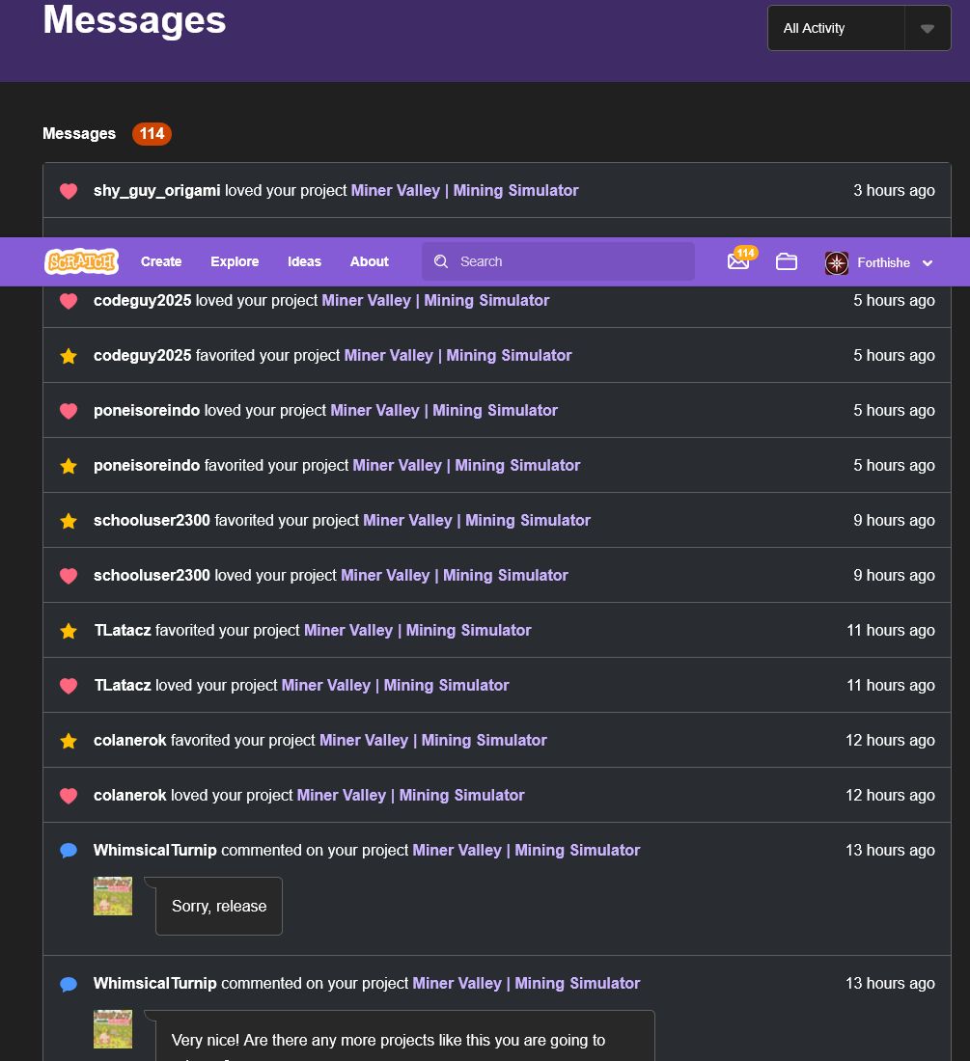The image size is (970, 1061).
Task: Click the '3 hours ago' timestamp
Action: [x=894, y=191]
